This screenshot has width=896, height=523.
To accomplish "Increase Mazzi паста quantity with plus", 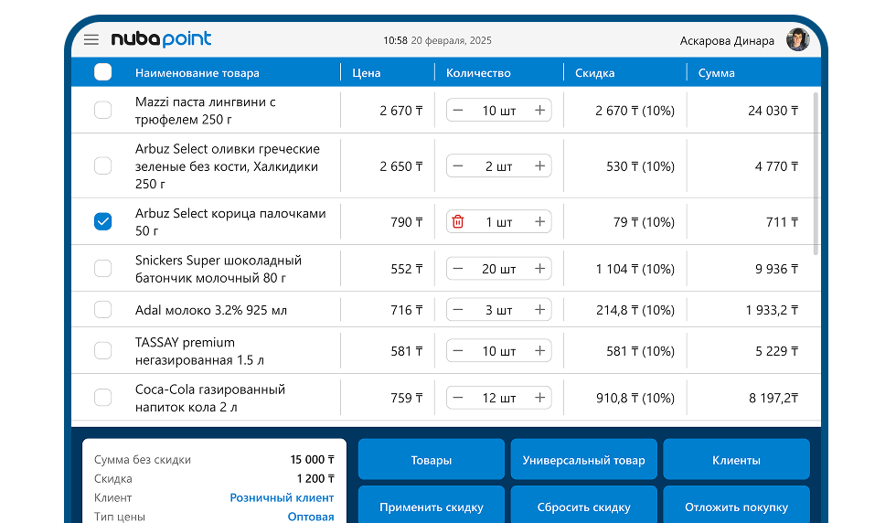I will [540, 111].
